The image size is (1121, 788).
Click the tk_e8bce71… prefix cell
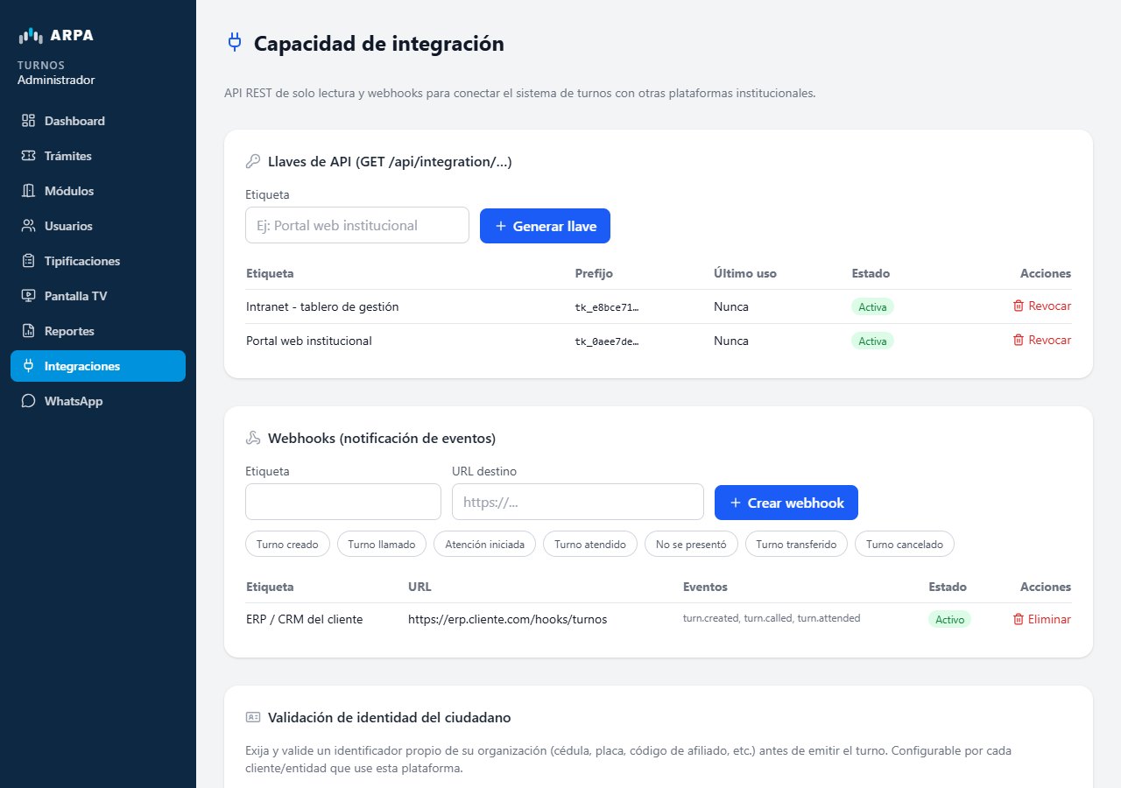pyautogui.click(x=607, y=307)
